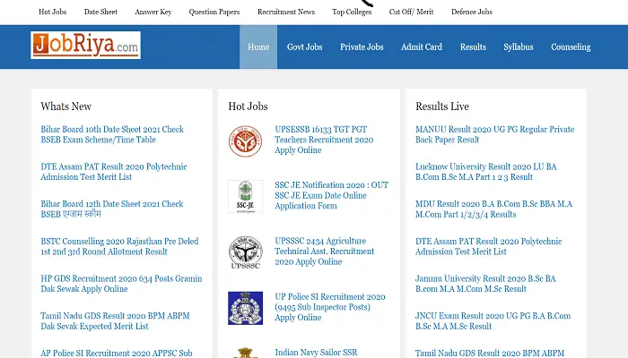Open Lucknow University Result 2020 link
The image size is (628, 358).
(486, 172)
